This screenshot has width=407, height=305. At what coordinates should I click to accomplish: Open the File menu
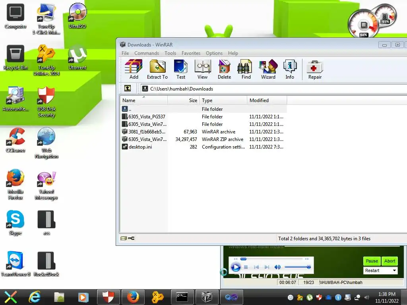(x=125, y=53)
